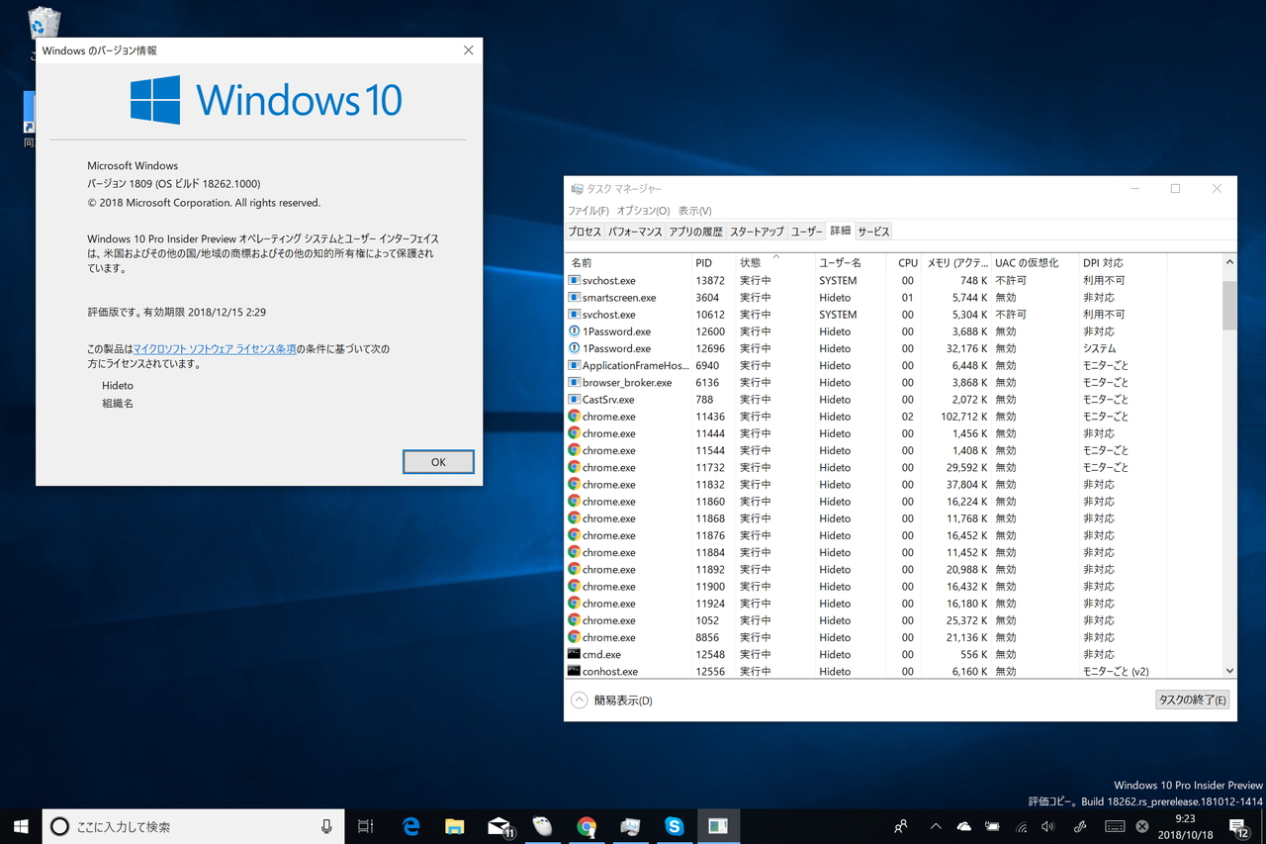This screenshot has width=1266, height=844.
Task: Expand hidden icons in the system tray
Action: (x=934, y=826)
